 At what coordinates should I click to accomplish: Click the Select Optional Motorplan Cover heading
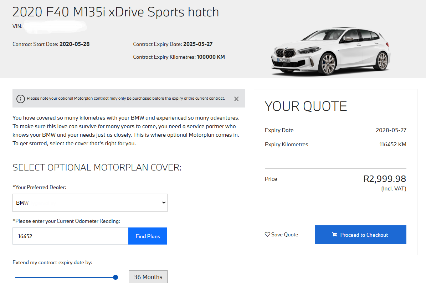tap(97, 167)
